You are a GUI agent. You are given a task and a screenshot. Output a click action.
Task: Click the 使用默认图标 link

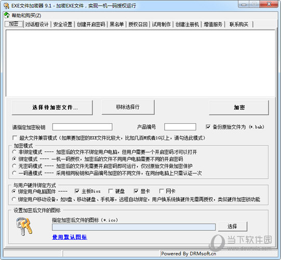[70, 237]
